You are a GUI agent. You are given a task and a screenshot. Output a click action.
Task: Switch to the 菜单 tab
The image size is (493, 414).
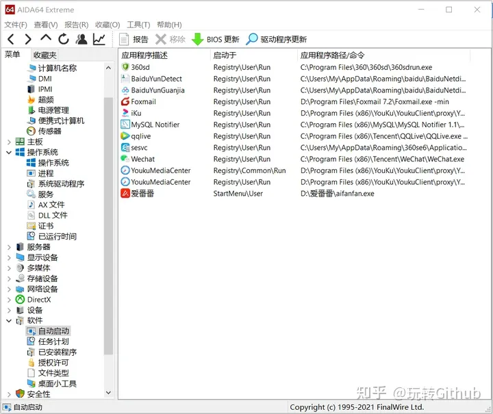pos(12,55)
